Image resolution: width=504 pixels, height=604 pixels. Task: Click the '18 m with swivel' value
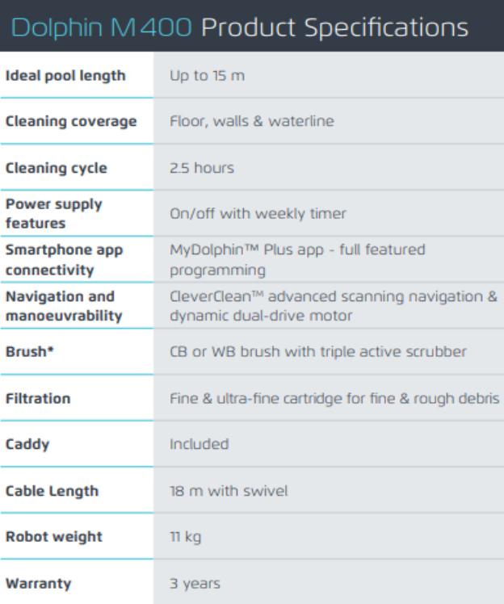click(x=228, y=491)
